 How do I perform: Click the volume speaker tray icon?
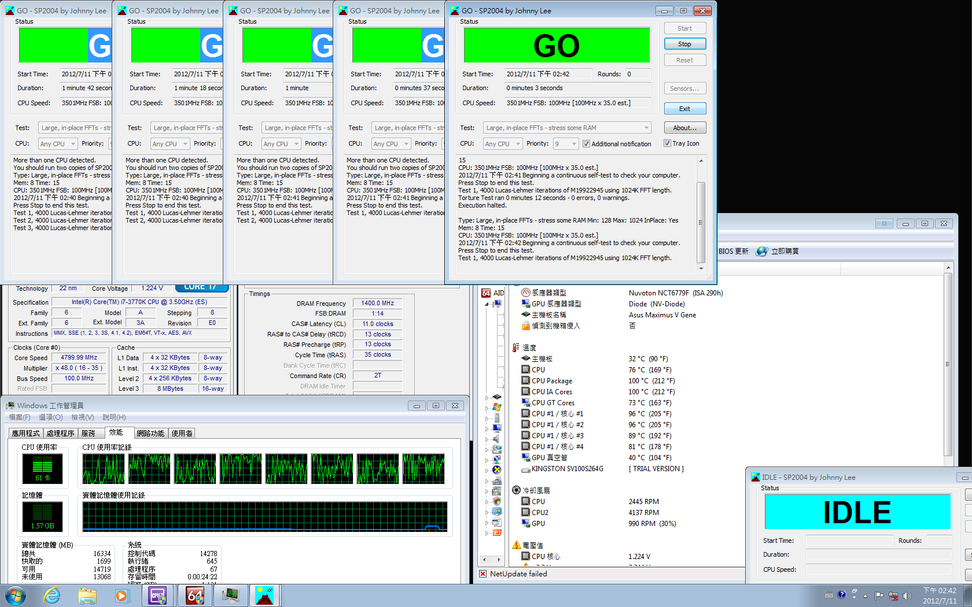click(x=907, y=595)
